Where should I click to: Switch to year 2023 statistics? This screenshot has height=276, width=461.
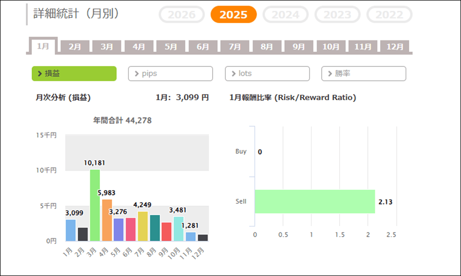click(337, 15)
